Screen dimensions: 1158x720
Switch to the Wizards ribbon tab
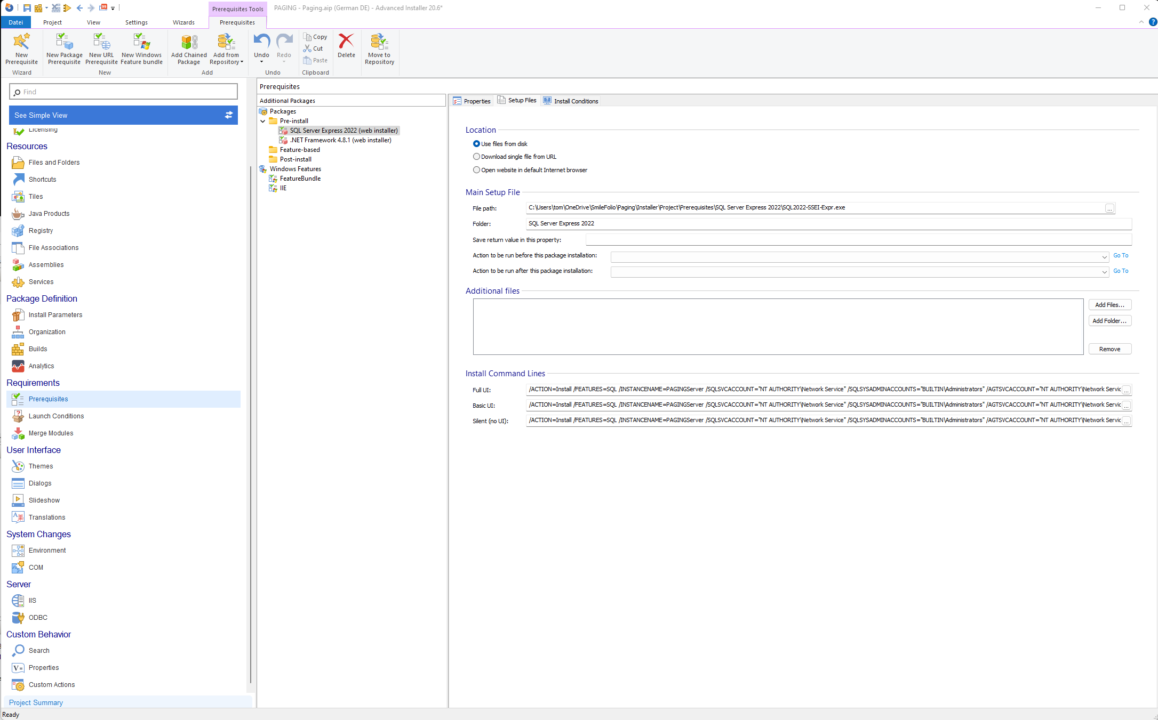tap(183, 22)
